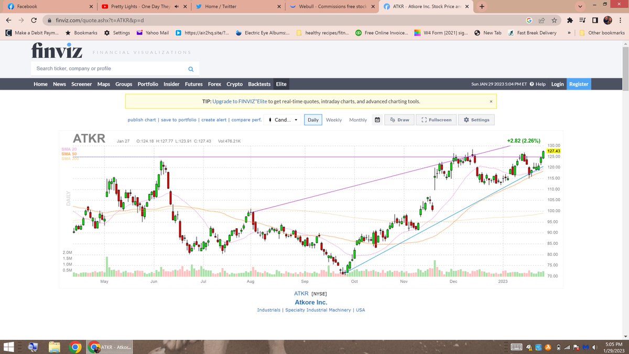Open the Futures nav item
The image size is (629, 354).
pyautogui.click(x=193, y=84)
